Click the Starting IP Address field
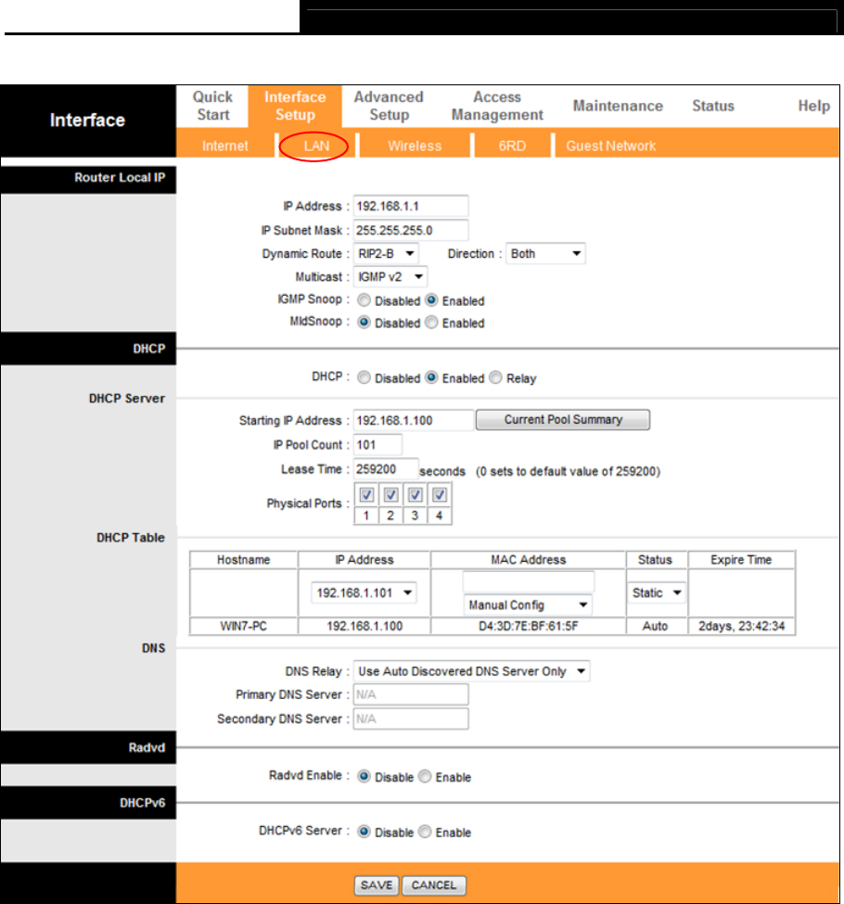Screen dimensions: 844x904 [x=413, y=420]
